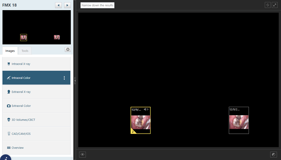Collapse the left panel using splitter arrow
This screenshot has height=160, width=281.
[x=75, y=81]
